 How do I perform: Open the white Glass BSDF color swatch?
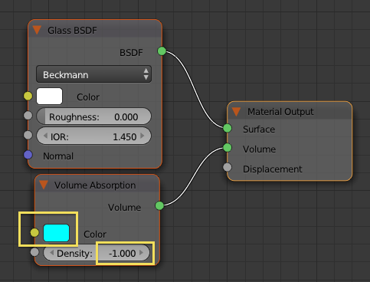[49, 97]
